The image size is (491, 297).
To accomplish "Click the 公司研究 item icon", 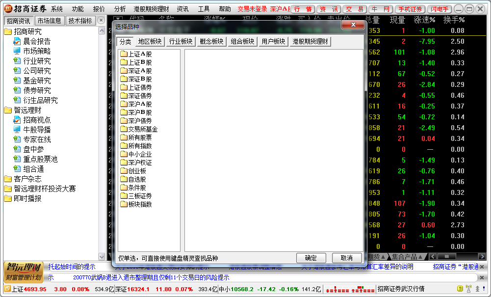I will (x=17, y=71).
